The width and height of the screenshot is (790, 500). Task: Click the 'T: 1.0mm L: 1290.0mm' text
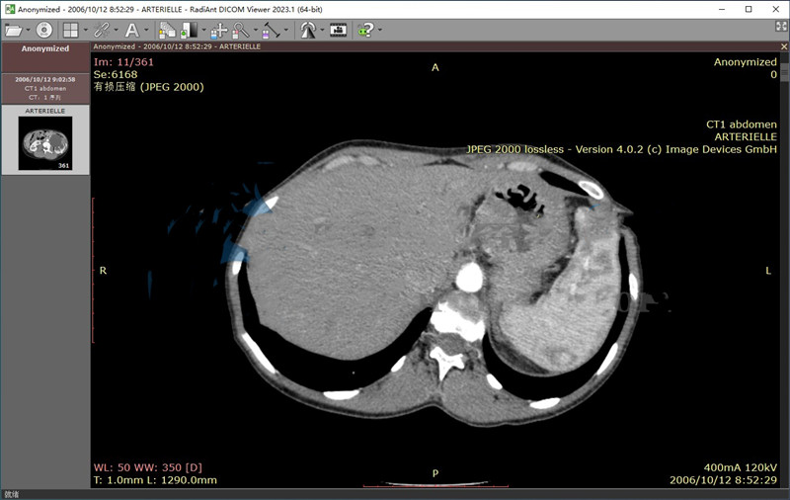coord(155,480)
